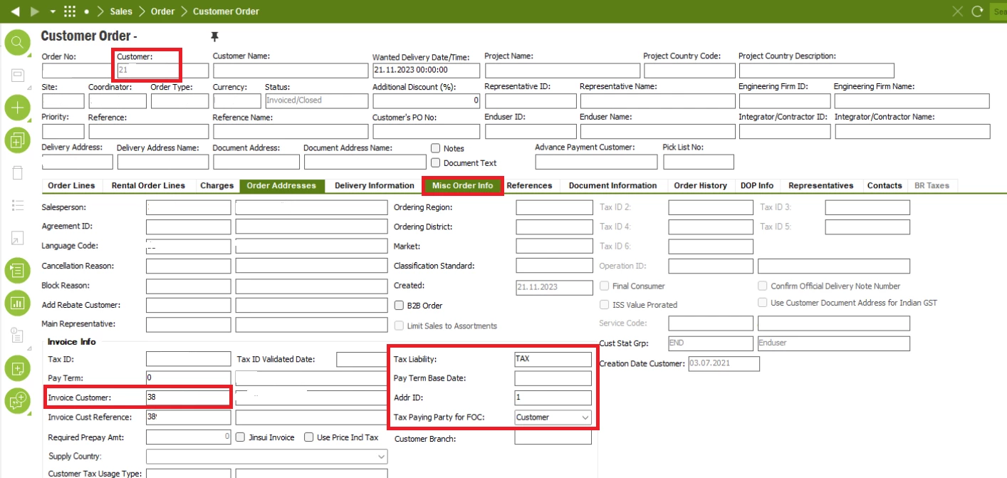The height and width of the screenshot is (478, 1007).
Task: Click Order in the breadcrumb path
Action: tap(163, 11)
